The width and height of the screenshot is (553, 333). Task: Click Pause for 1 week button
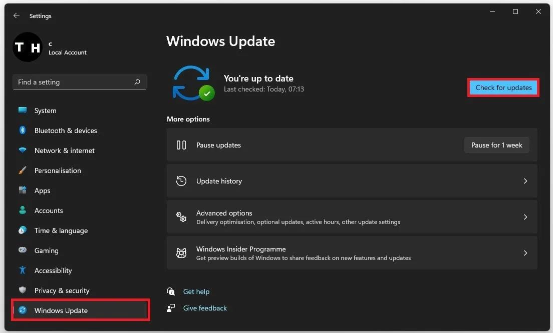click(496, 145)
